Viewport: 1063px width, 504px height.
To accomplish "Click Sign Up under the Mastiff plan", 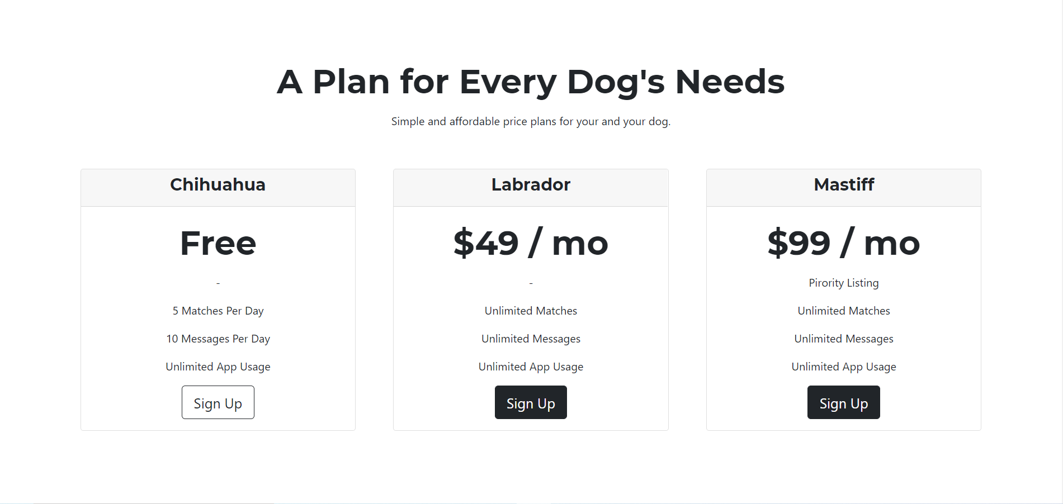I will point(843,402).
